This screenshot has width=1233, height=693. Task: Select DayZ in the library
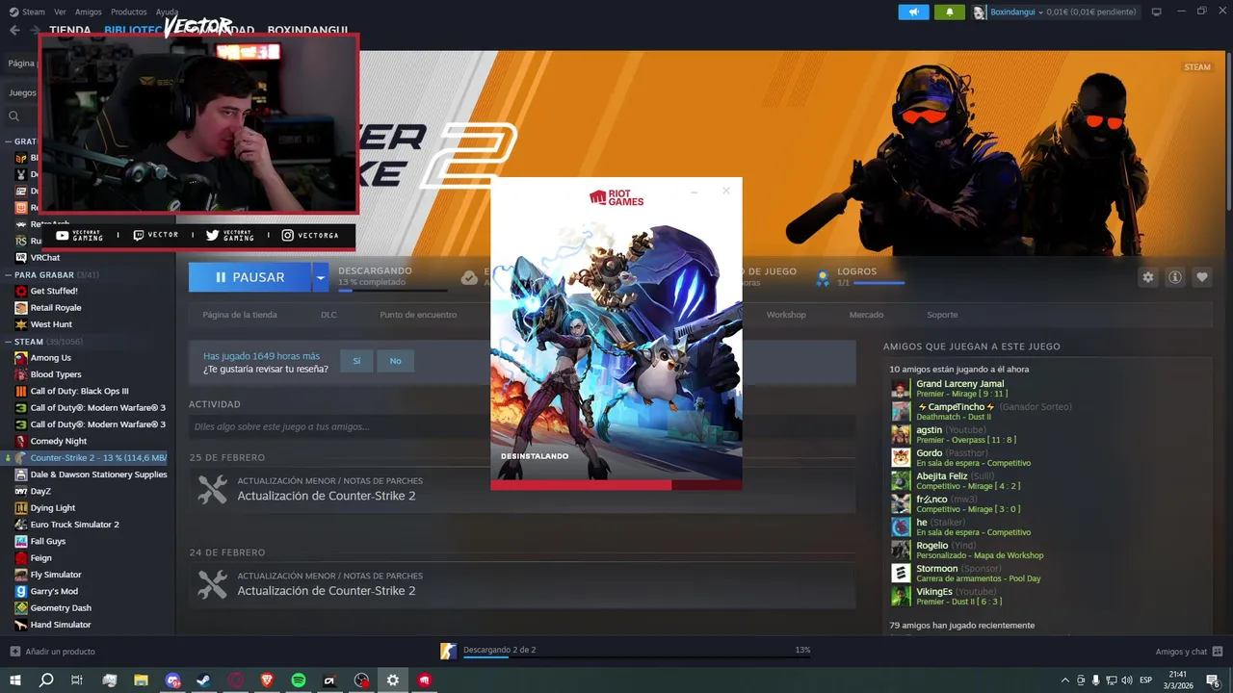(x=40, y=491)
